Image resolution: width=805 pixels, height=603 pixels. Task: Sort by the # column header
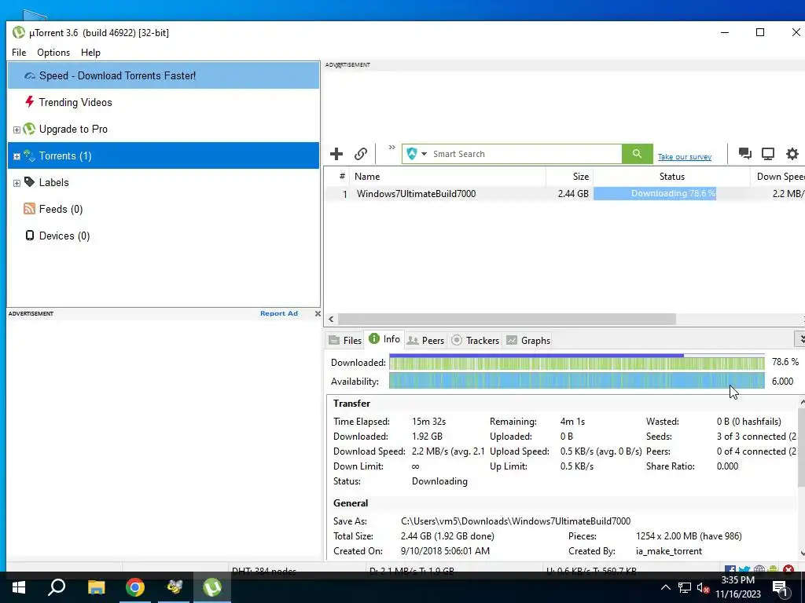click(337, 177)
